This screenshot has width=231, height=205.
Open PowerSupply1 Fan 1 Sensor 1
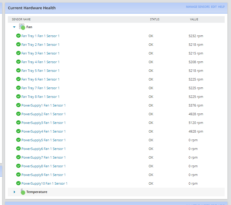pyautogui.click(x=43, y=105)
